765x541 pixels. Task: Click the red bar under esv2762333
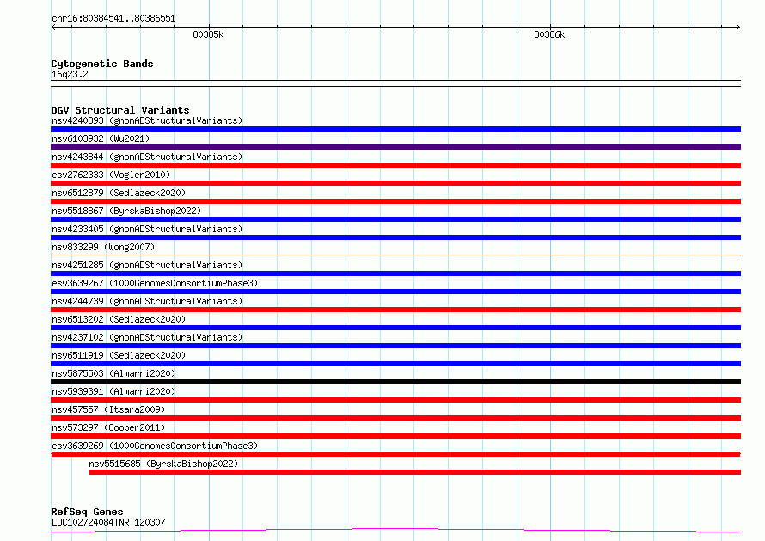(x=395, y=183)
